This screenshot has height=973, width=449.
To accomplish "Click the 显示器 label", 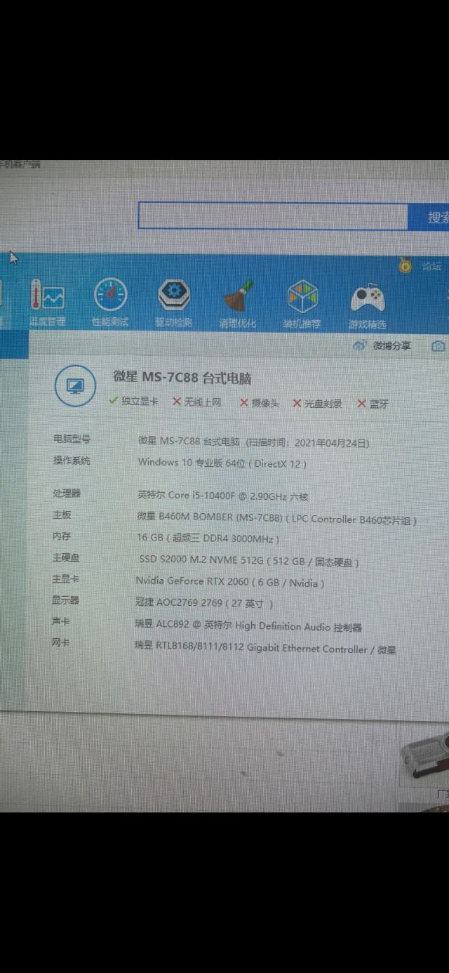I will point(66,600).
